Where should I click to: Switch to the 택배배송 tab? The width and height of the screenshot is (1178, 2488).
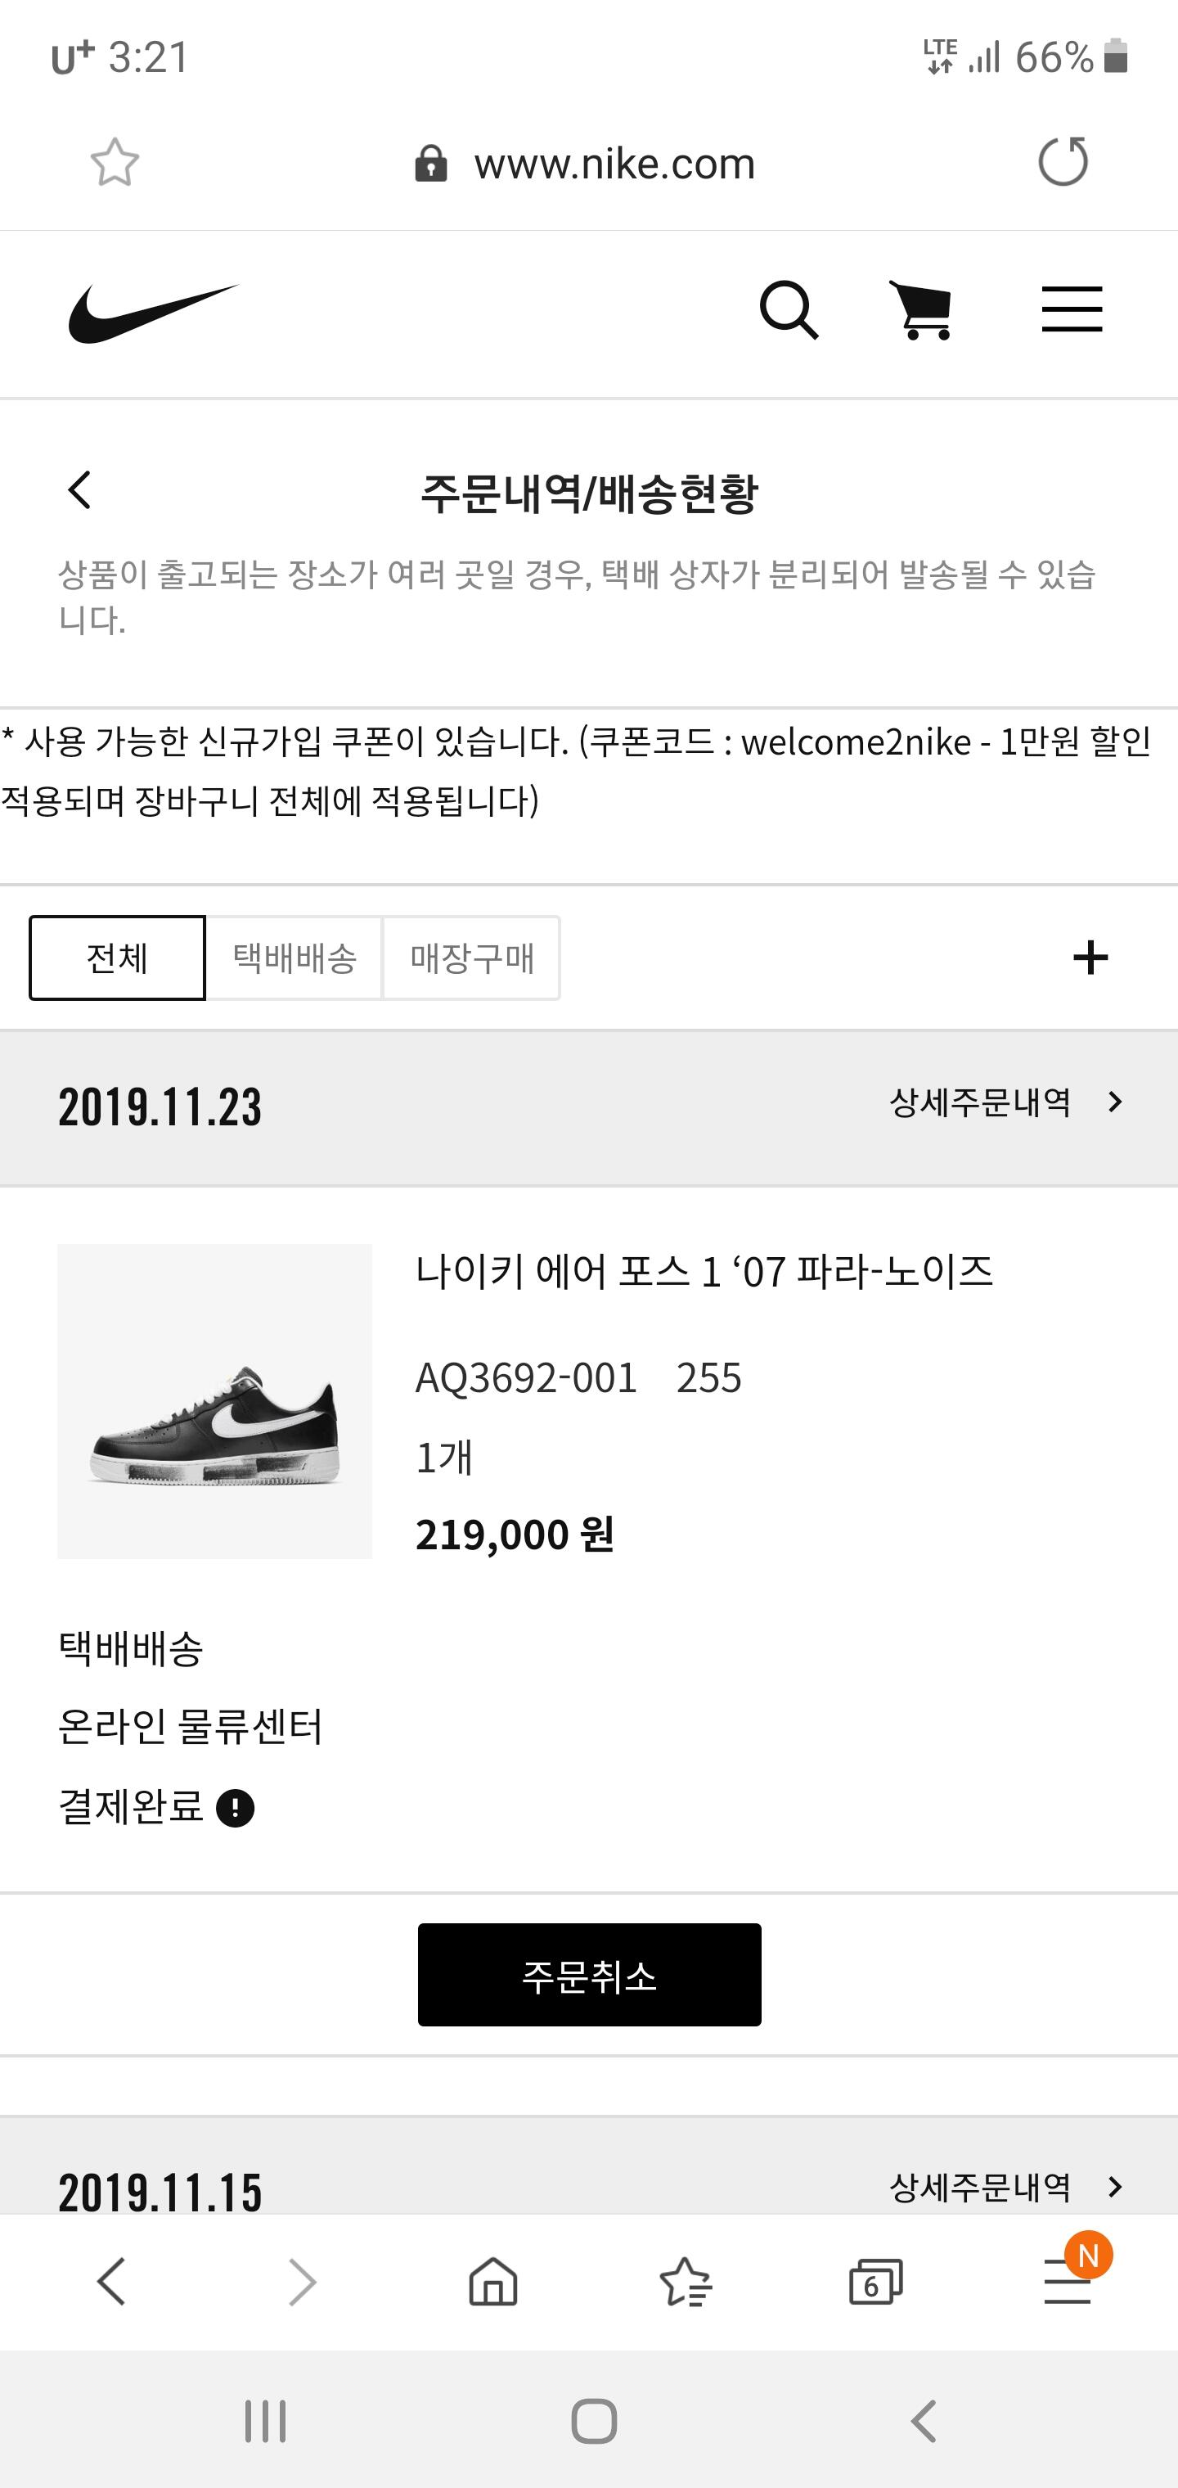pos(294,958)
